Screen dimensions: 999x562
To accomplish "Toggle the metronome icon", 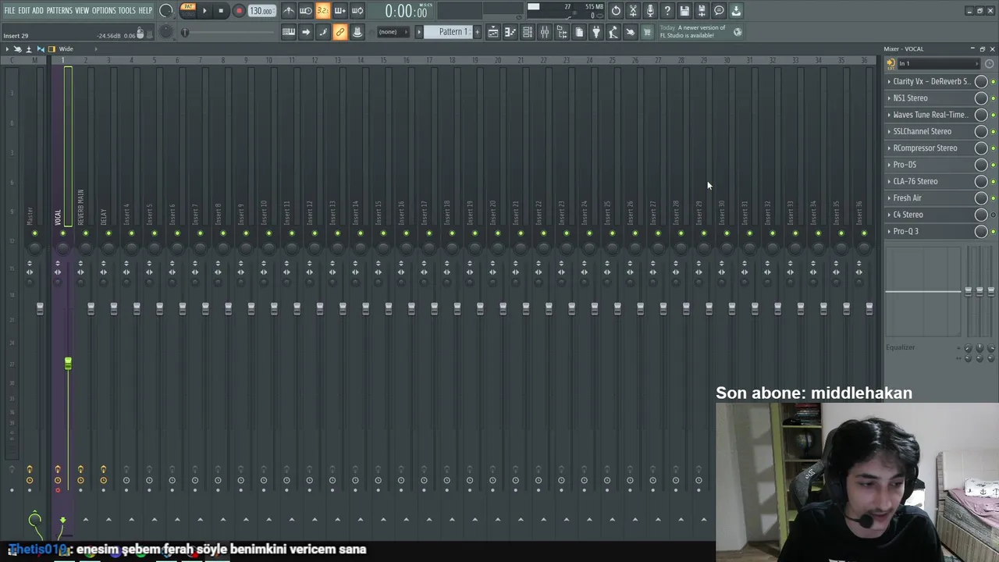I will [x=288, y=11].
